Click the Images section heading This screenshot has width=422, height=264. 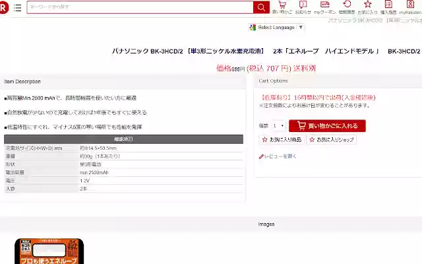(266, 224)
